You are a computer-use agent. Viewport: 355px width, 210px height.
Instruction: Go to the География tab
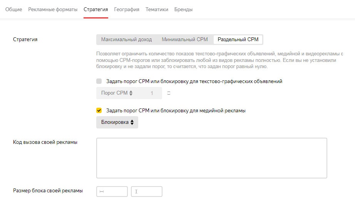coord(127,9)
